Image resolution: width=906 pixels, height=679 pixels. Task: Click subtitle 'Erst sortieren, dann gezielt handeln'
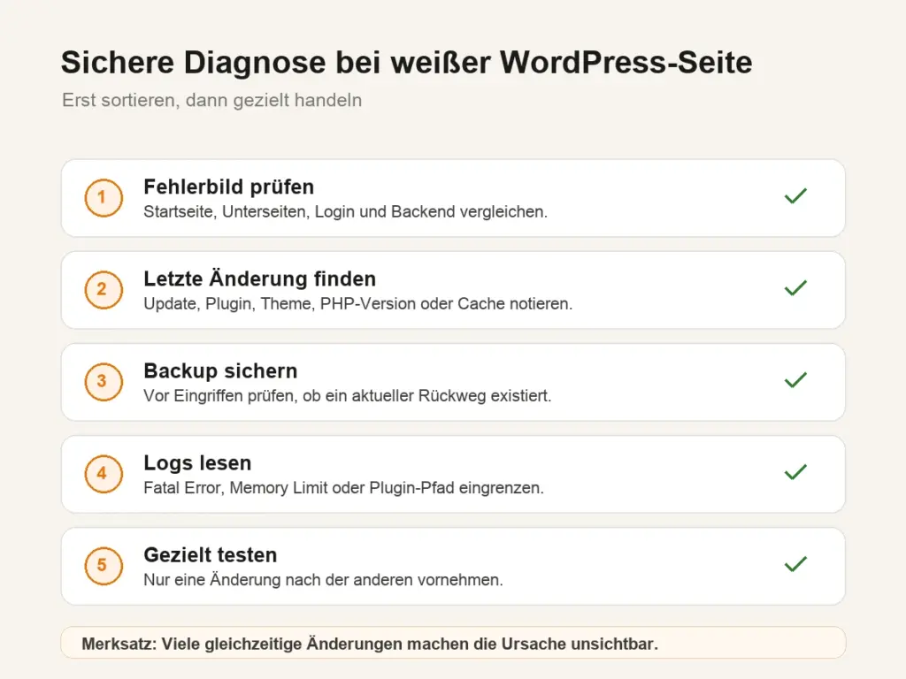pyautogui.click(x=212, y=101)
